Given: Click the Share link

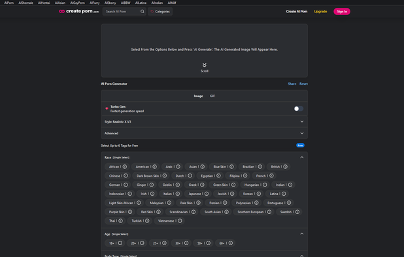Looking at the screenshot, I should 292,83.
